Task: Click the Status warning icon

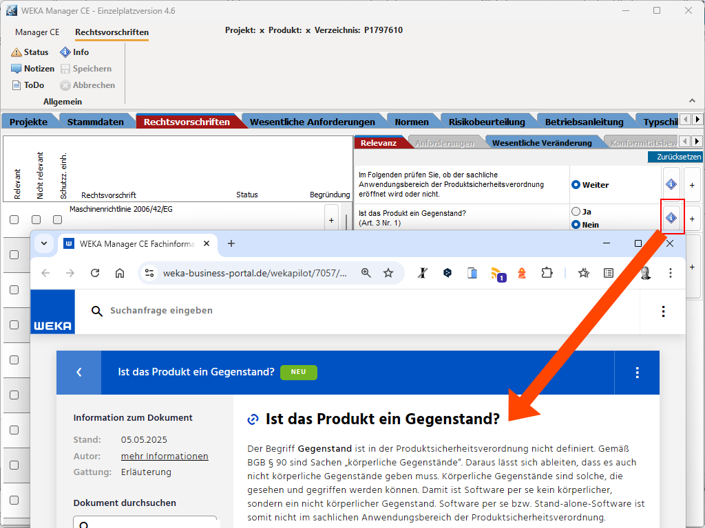Action: 17,52
